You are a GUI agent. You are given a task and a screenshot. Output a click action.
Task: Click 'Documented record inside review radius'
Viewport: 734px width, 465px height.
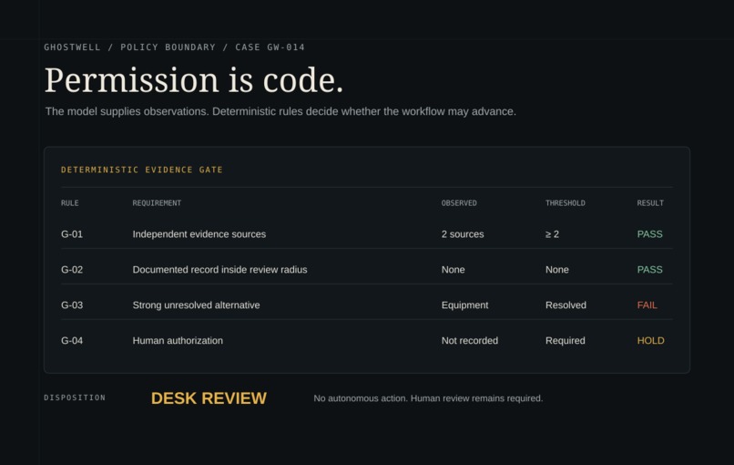[x=219, y=270]
